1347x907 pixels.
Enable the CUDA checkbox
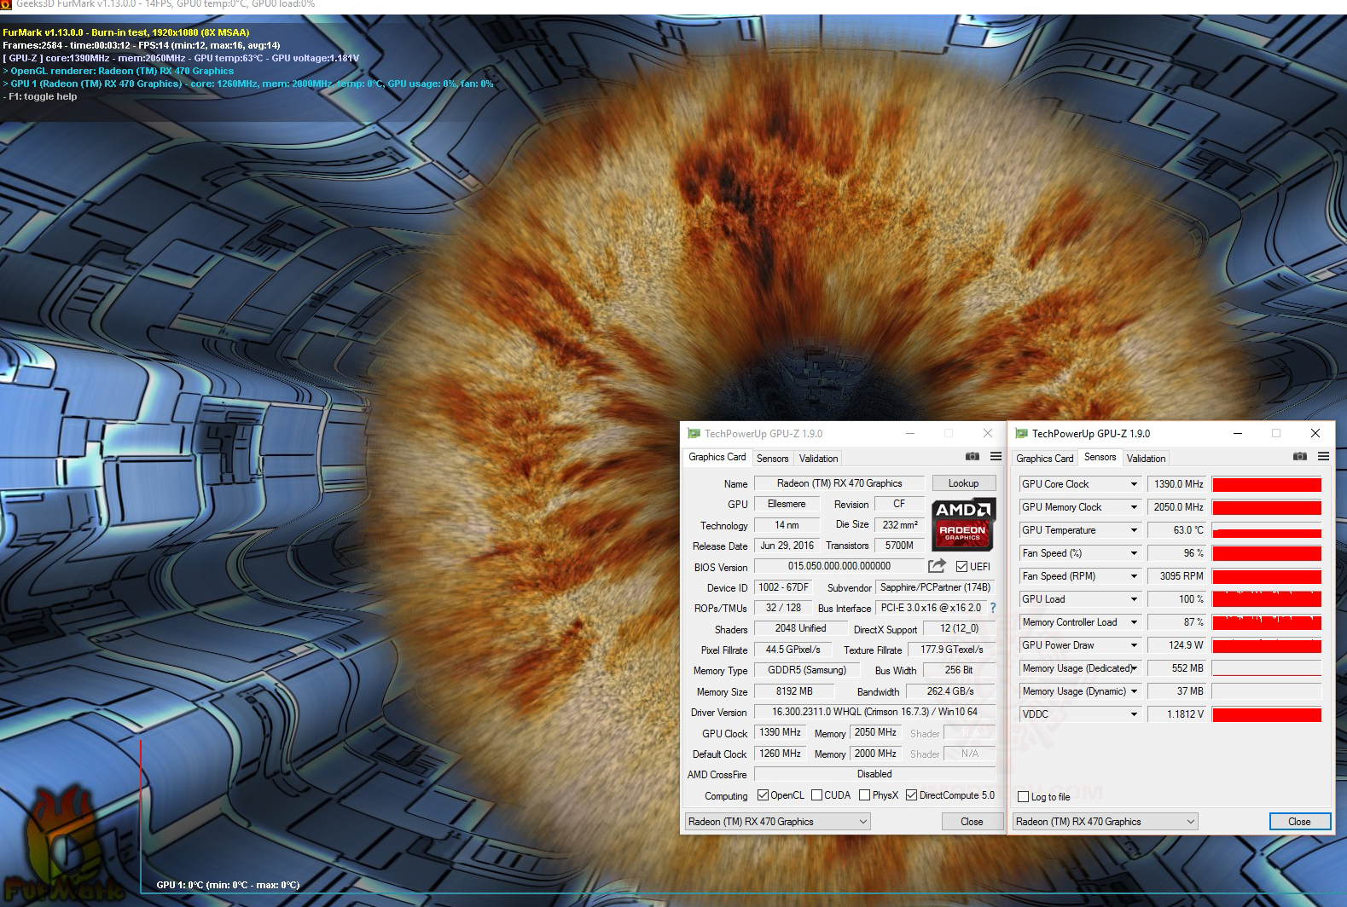coord(816,795)
